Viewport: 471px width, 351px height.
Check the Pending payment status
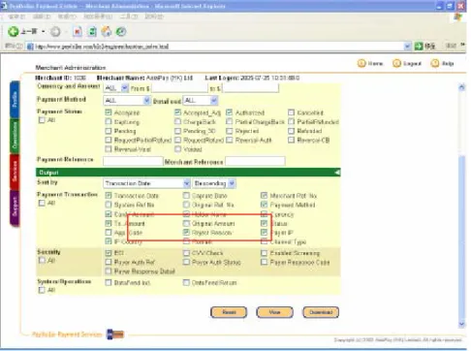tap(109, 131)
